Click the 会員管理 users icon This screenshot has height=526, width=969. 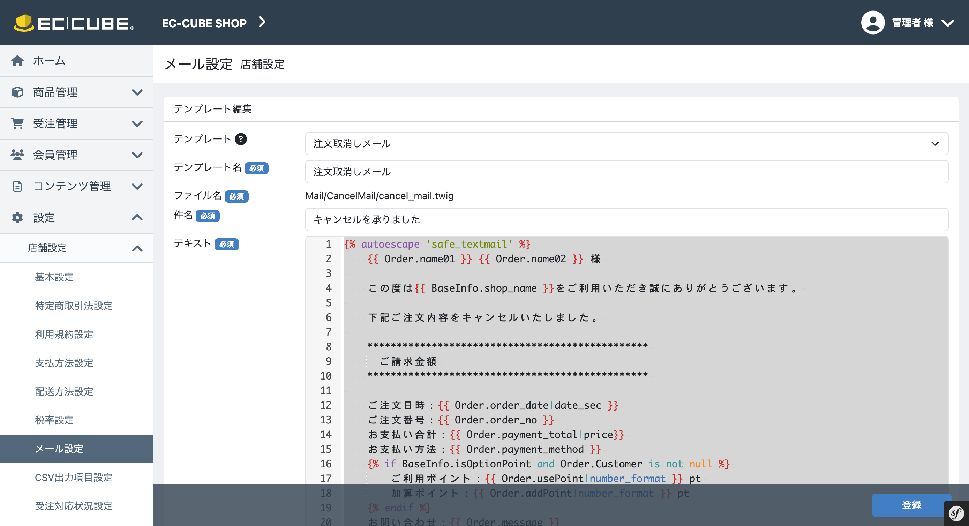[x=17, y=155]
